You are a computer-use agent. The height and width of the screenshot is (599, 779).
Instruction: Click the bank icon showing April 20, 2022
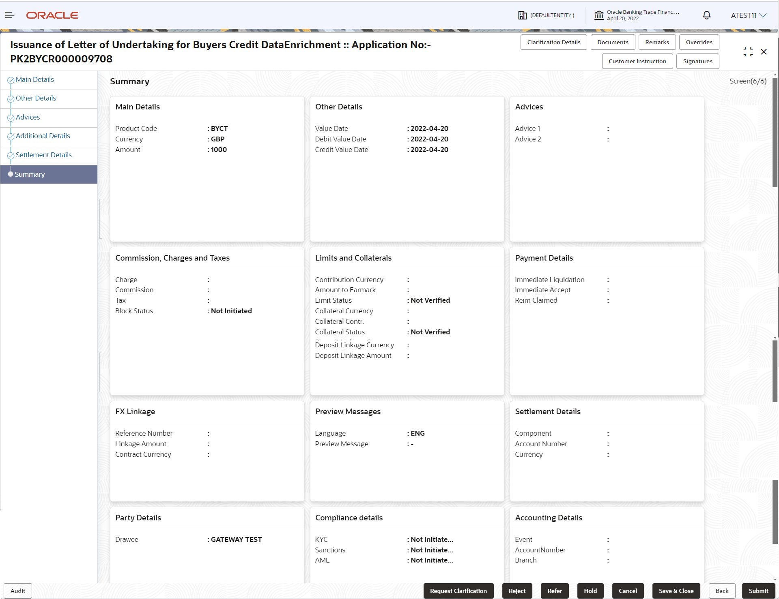[x=599, y=15]
